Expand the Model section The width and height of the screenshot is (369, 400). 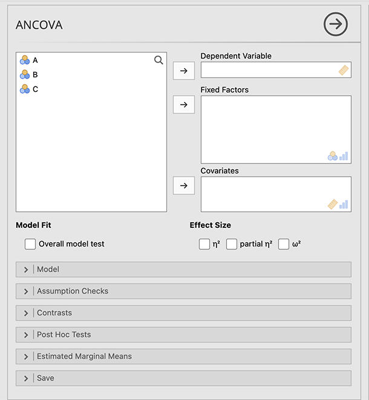(x=183, y=269)
